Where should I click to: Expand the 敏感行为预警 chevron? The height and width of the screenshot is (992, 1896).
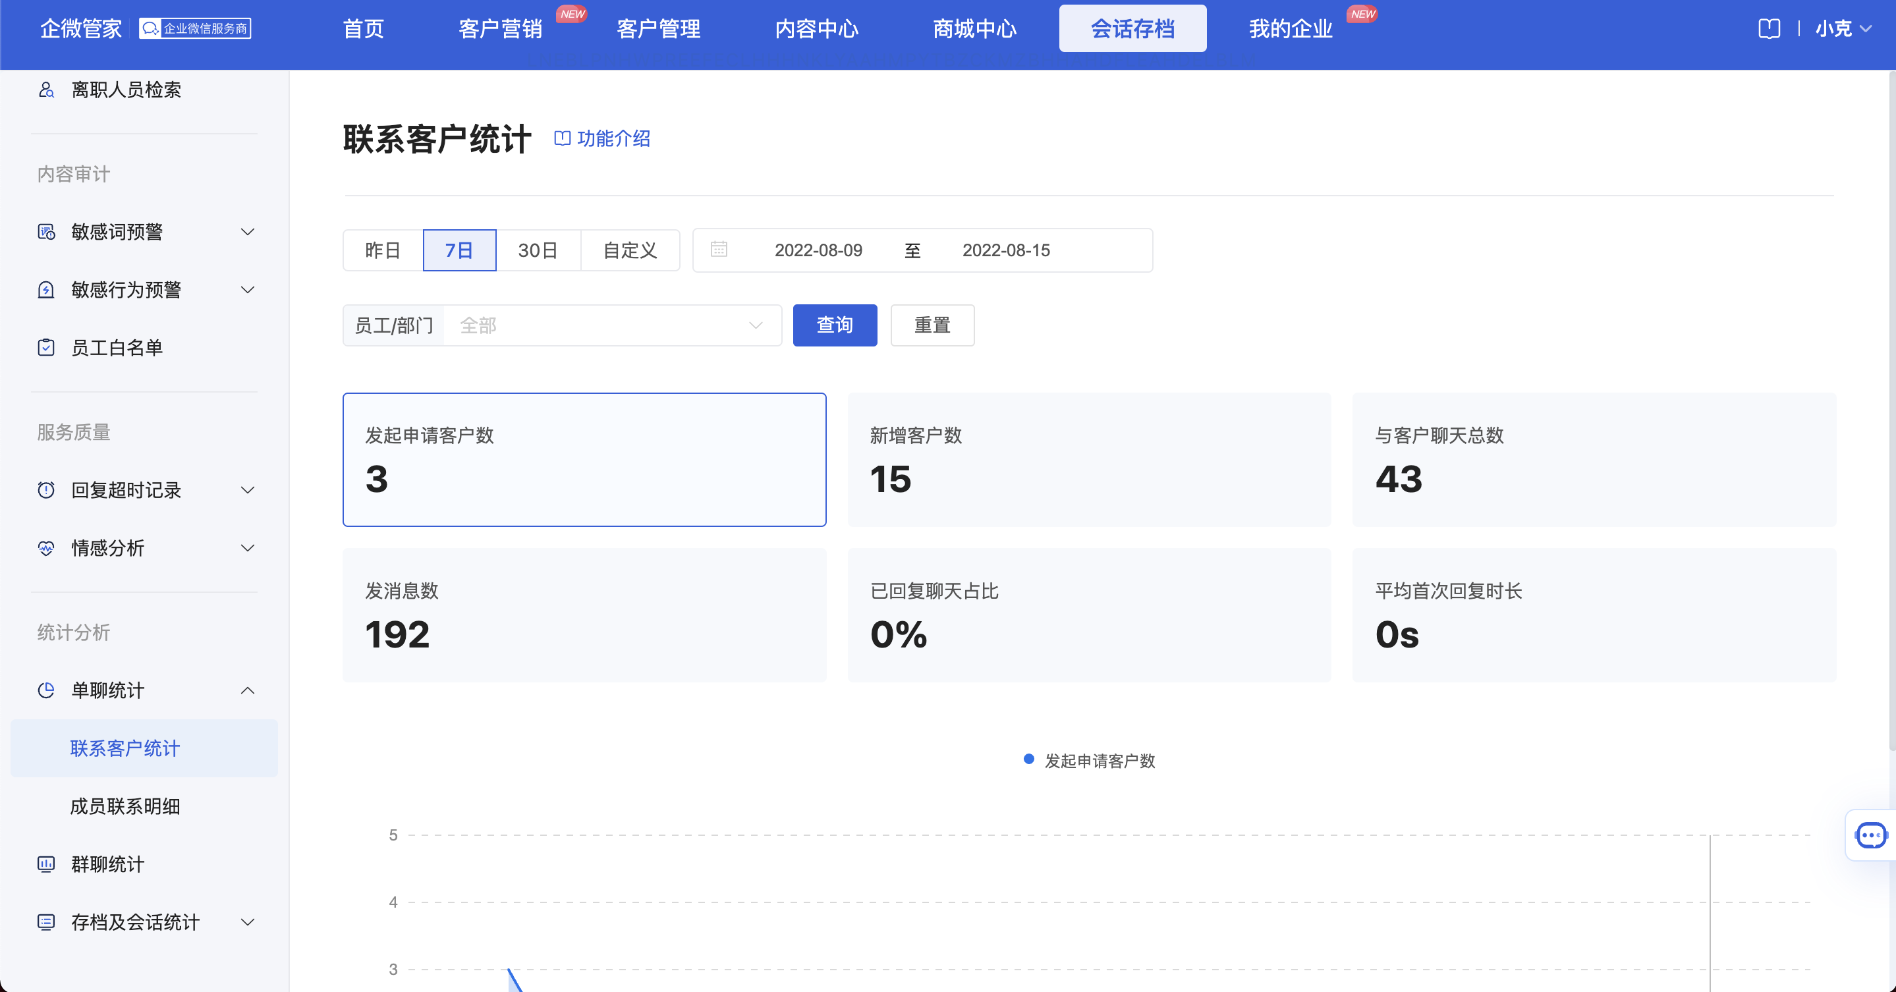[x=248, y=290]
